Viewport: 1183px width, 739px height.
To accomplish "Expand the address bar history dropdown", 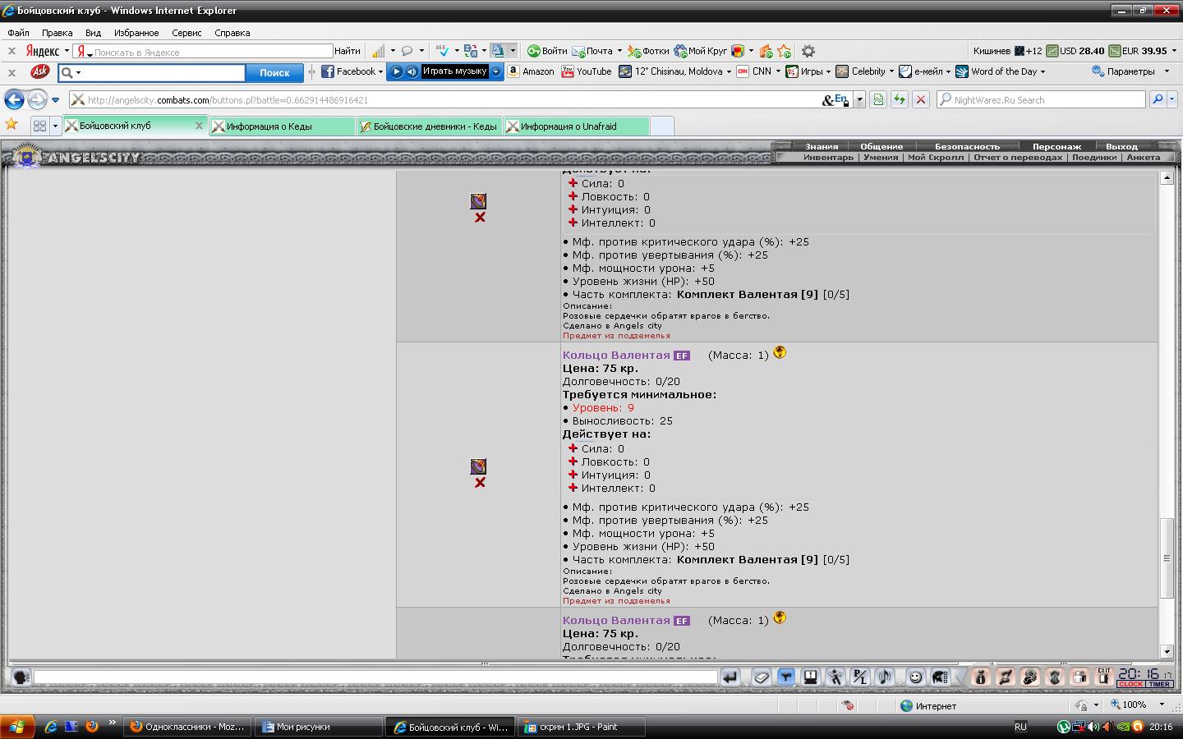I will click(x=859, y=100).
